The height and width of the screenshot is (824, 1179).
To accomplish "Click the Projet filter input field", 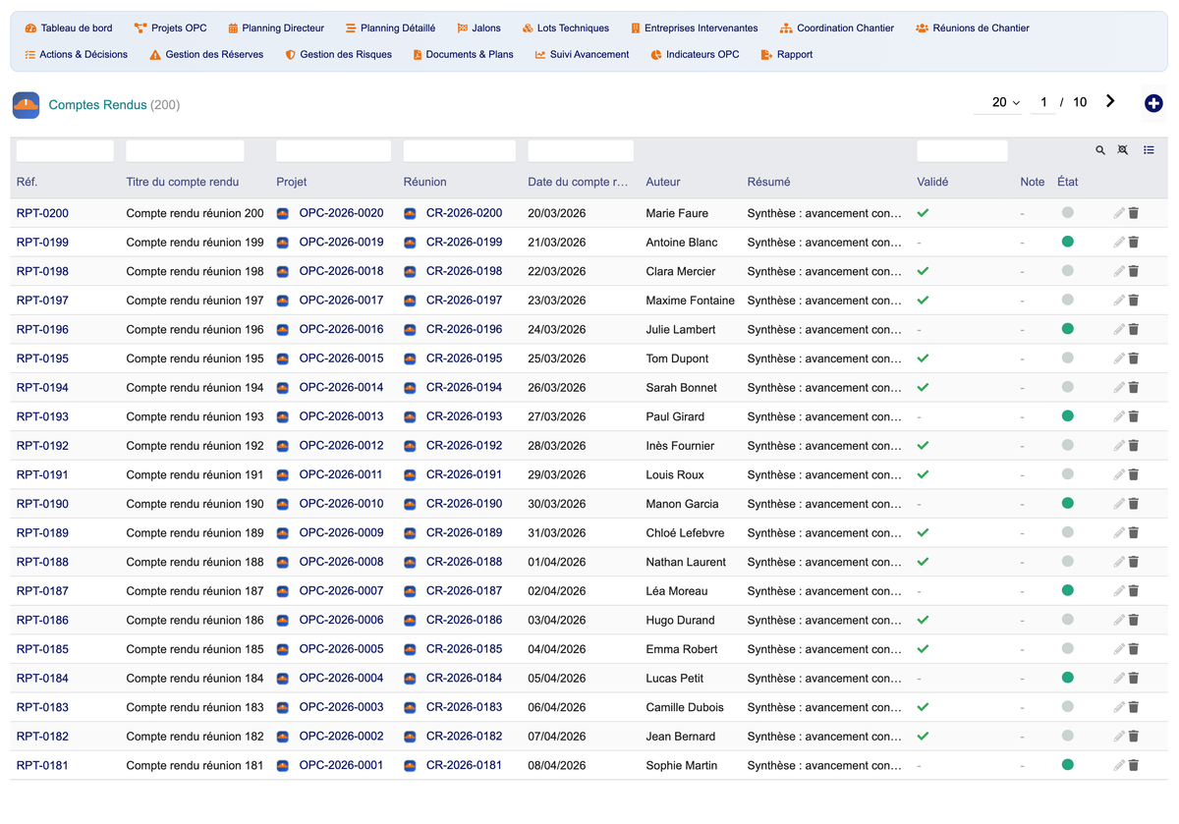I will point(333,151).
